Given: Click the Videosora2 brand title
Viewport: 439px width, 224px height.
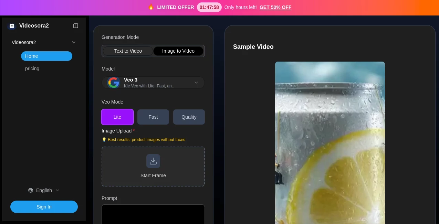Looking at the screenshot, I should pyautogui.click(x=34, y=26).
